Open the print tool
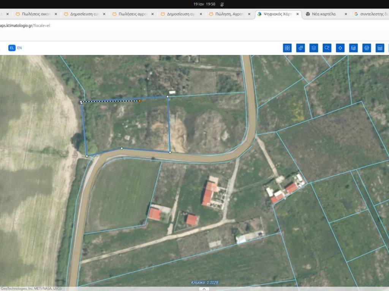This screenshot has height=291, width=389. pyautogui.click(x=367, y=48)
